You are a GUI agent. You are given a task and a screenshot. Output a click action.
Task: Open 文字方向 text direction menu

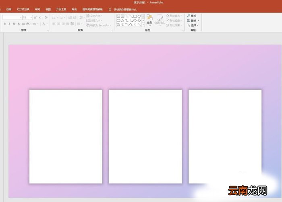click(x=94, y=16)
